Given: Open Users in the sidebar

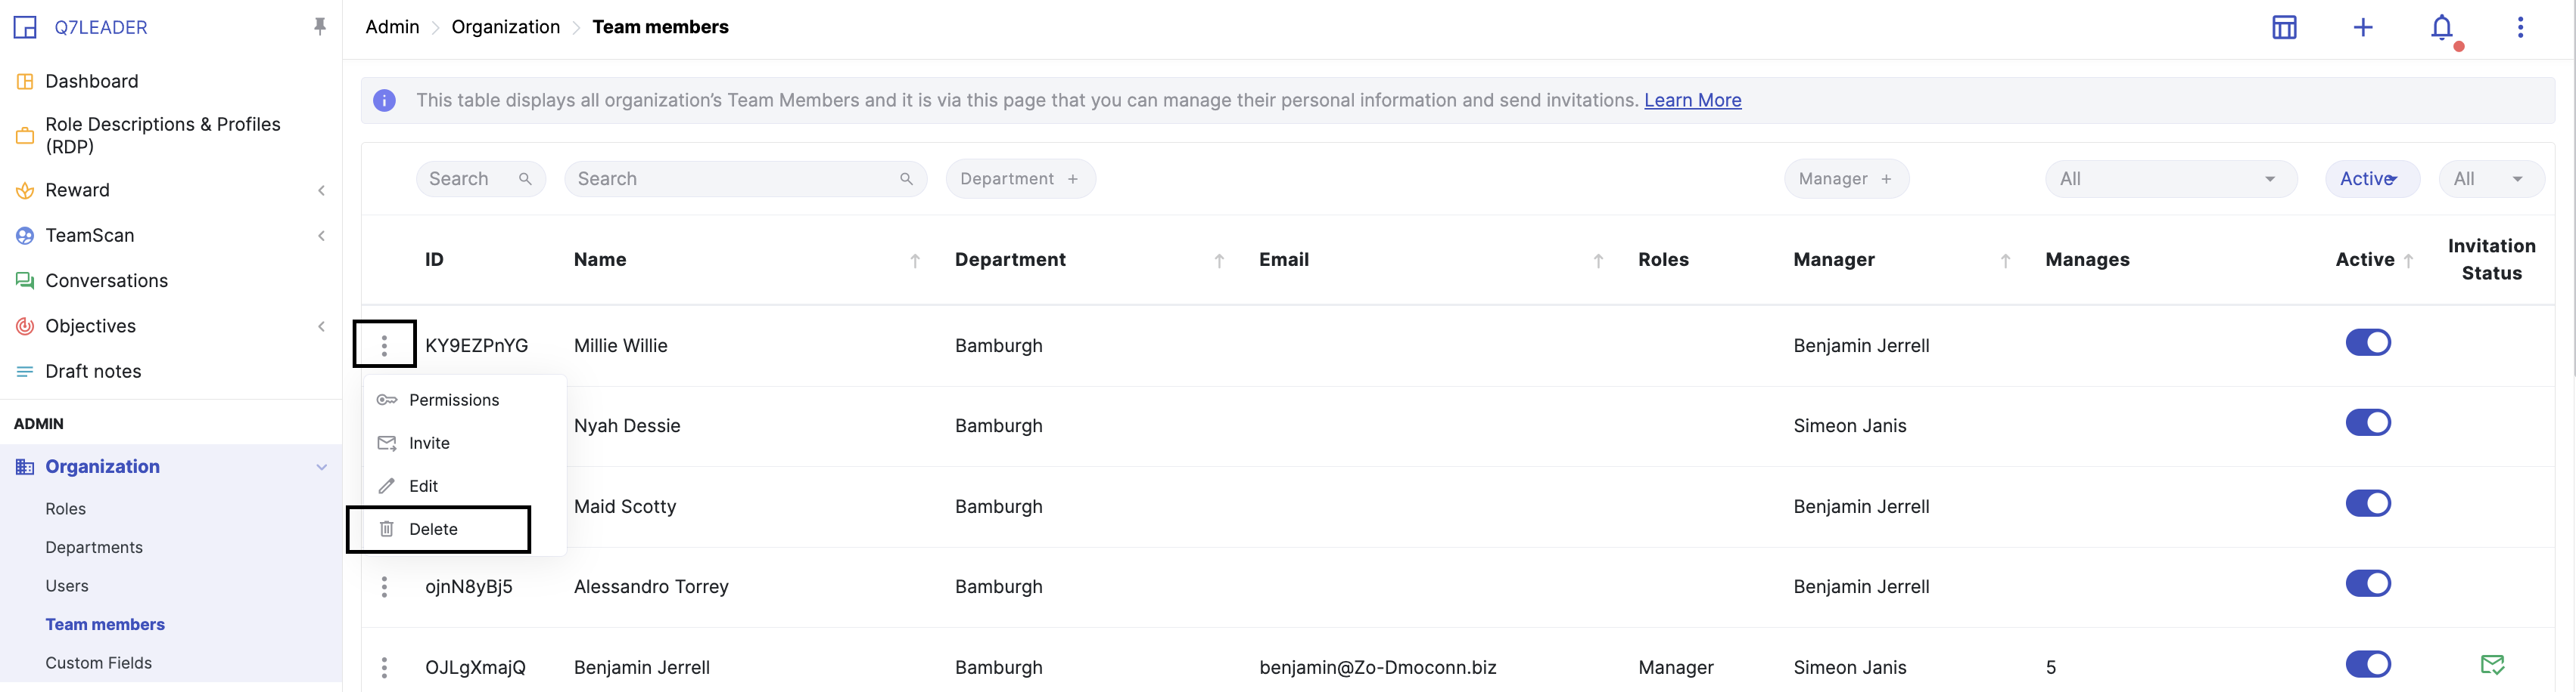Looking at the screenshot, I should pyautogui.click(x=67, y=586).
